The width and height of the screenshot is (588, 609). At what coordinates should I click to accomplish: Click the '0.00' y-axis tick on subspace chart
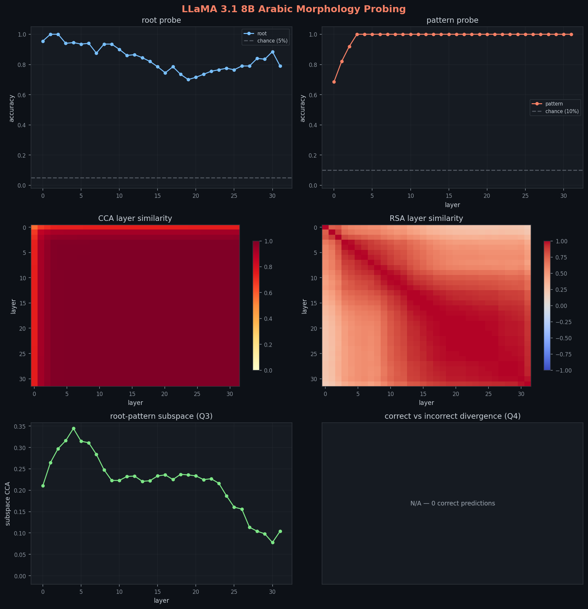click(x=20, y=576)
